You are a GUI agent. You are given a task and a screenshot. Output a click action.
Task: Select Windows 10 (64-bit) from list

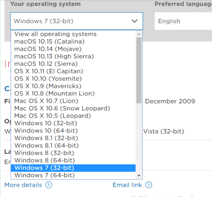click(x=46, y=131)
